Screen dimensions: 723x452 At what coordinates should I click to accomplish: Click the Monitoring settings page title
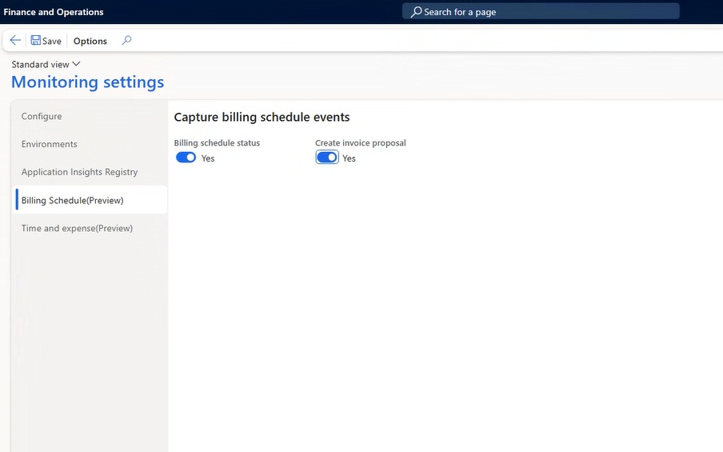pos(87,82)
